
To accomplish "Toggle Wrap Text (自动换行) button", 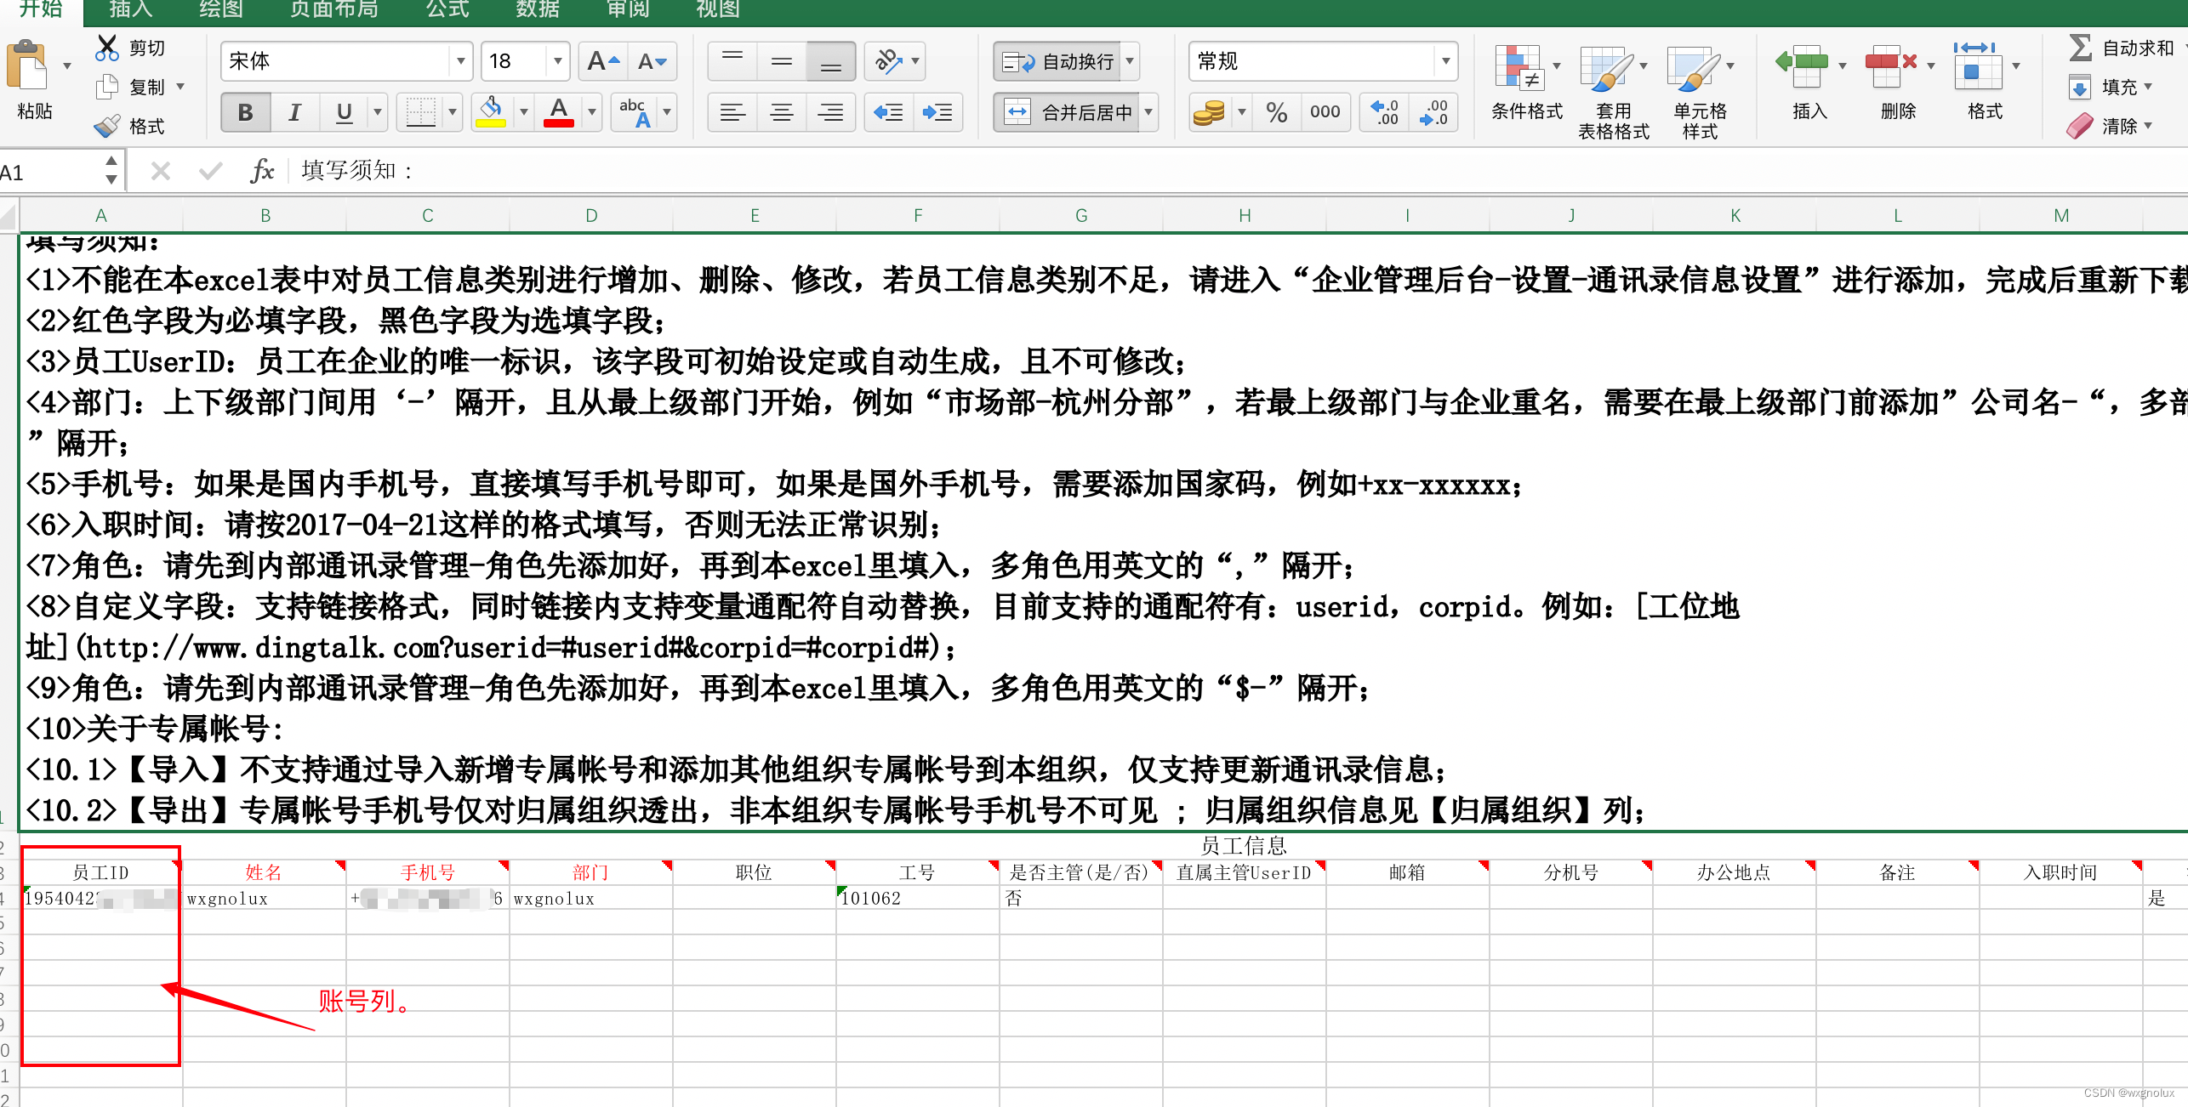I will [x=1058, y=61].
